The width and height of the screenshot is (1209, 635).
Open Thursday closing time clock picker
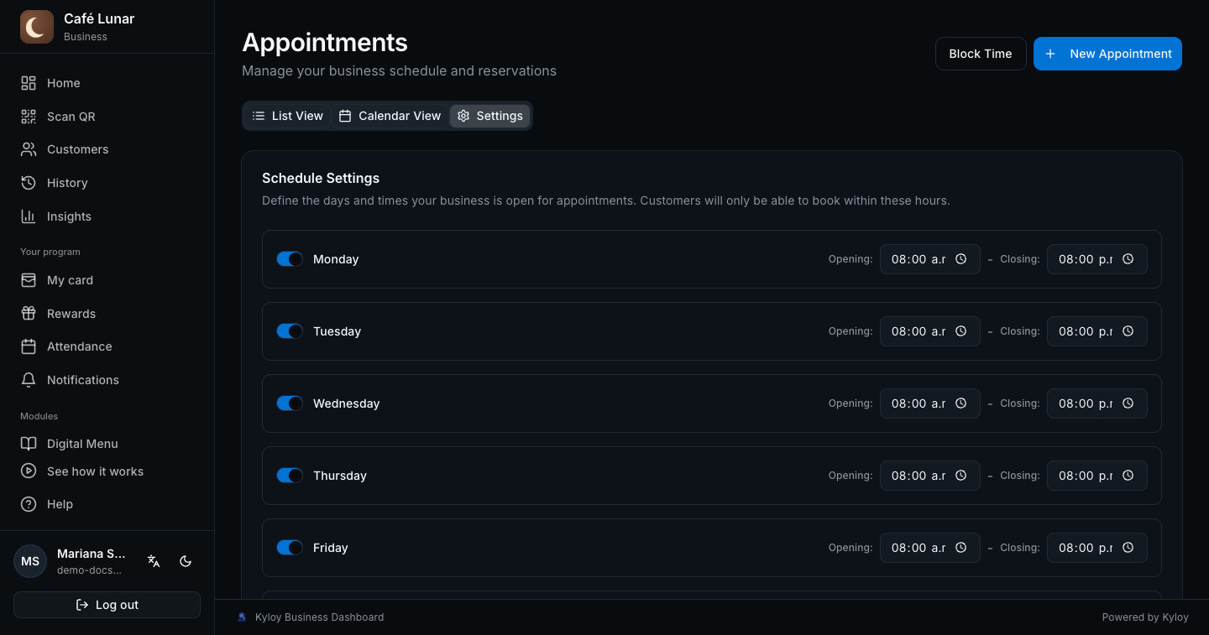1128,476
